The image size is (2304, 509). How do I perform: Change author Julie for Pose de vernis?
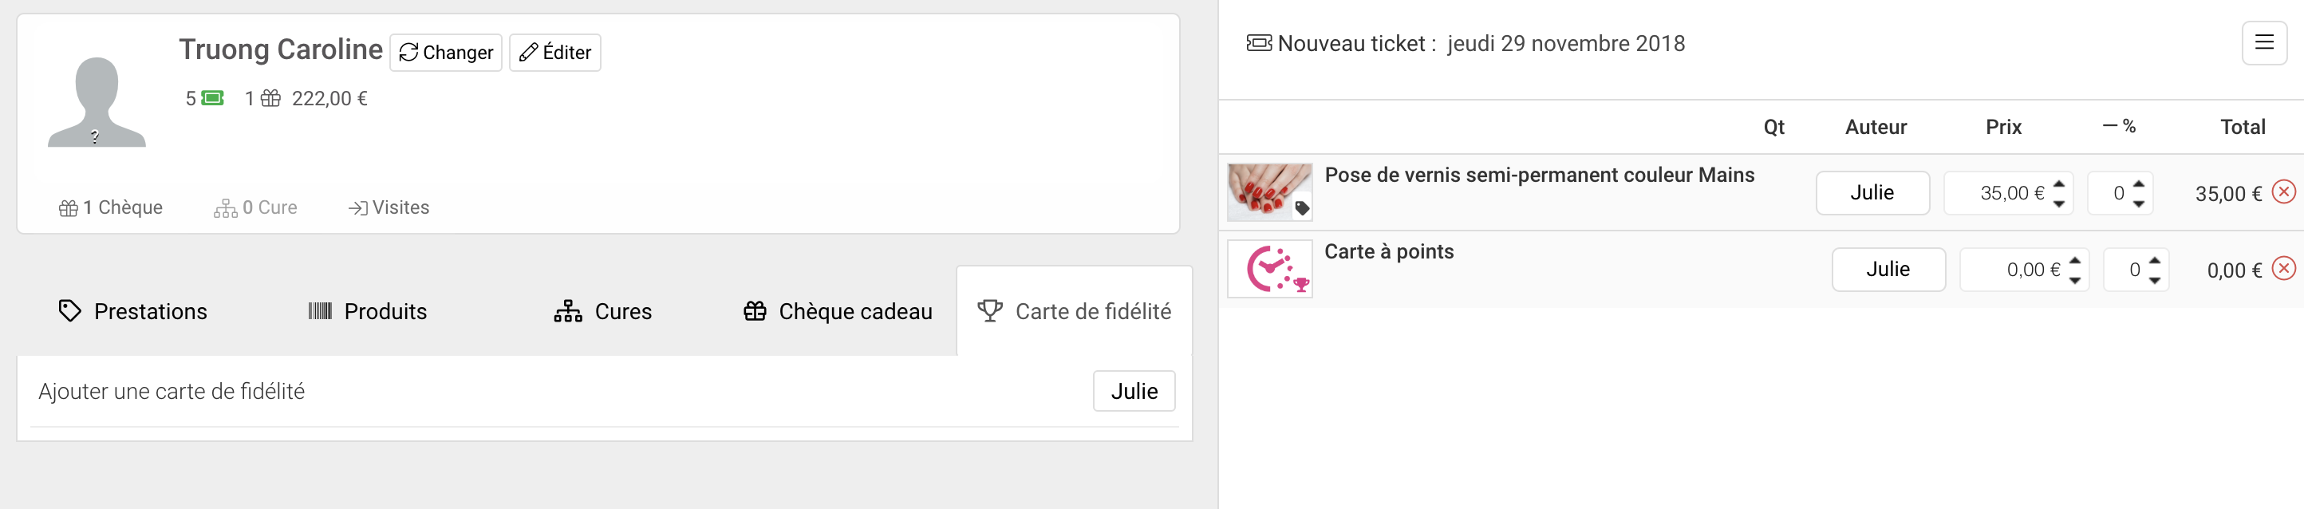click(1872, 192)
